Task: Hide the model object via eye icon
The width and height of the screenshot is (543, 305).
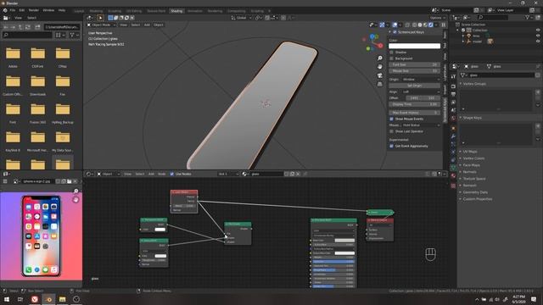Action: [x=538, y=42]
